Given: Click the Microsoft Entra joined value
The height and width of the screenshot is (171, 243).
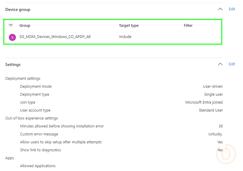Looking at the screenshot, I should [x=204, y=102].
